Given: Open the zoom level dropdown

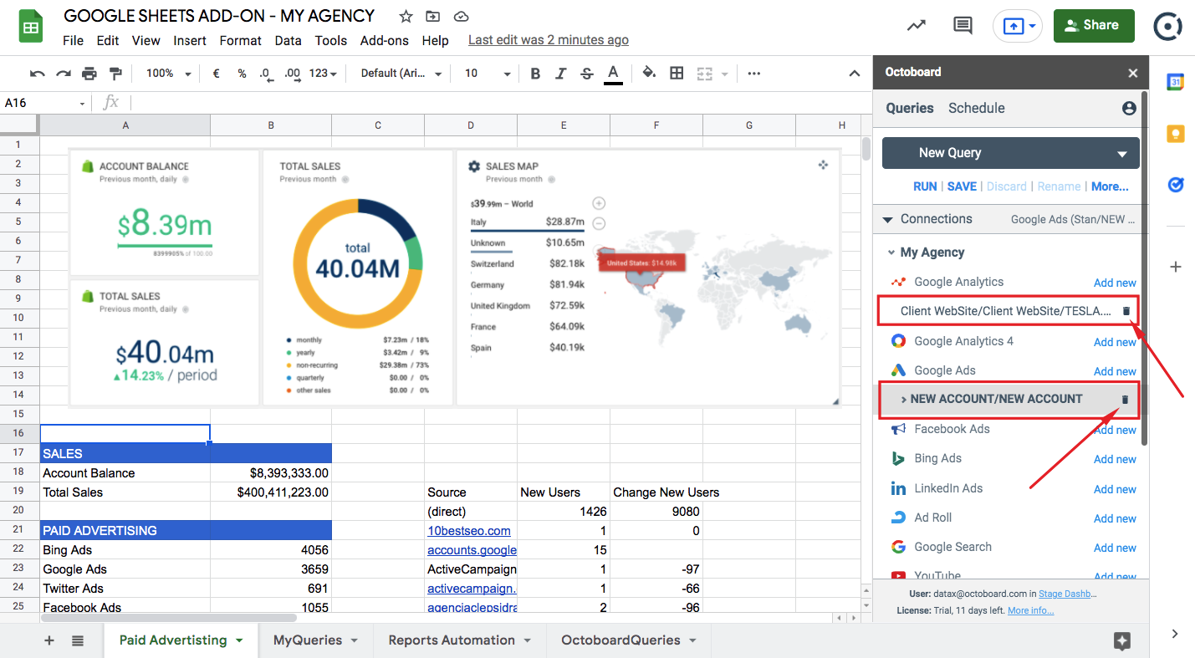Looking at the screenshot, I should pyautogui.click(x=168, y=74).
